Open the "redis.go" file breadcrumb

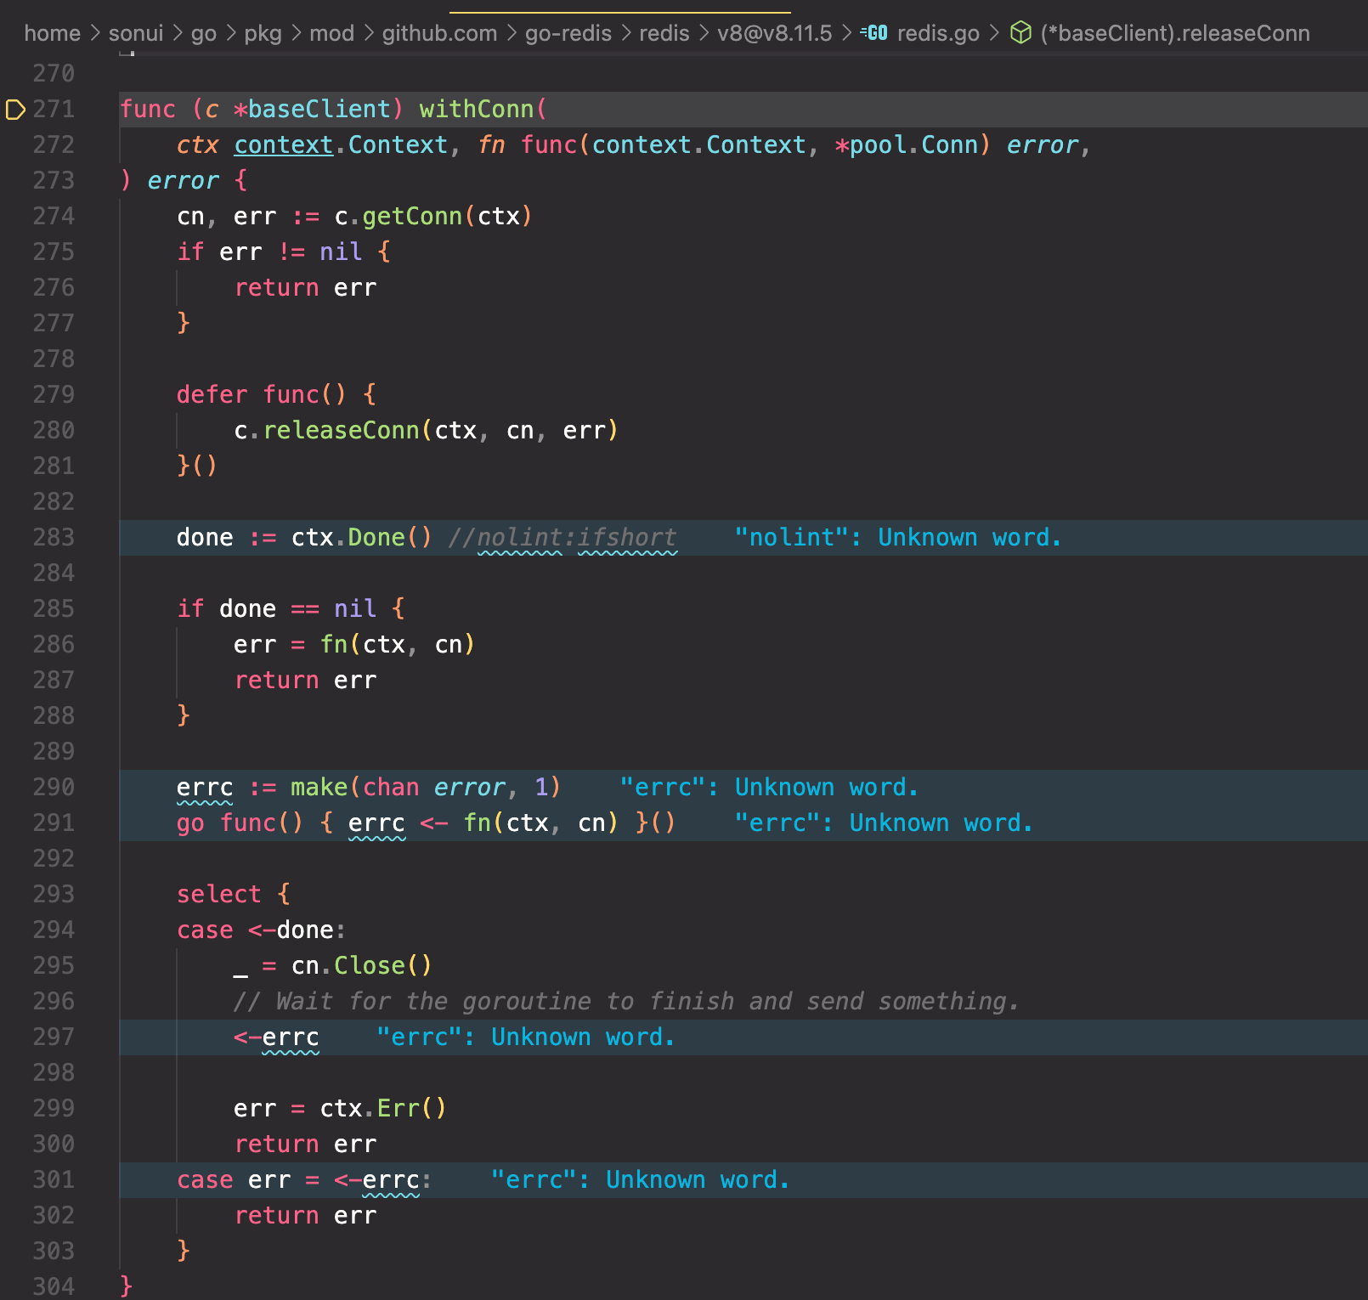point(938,33)
